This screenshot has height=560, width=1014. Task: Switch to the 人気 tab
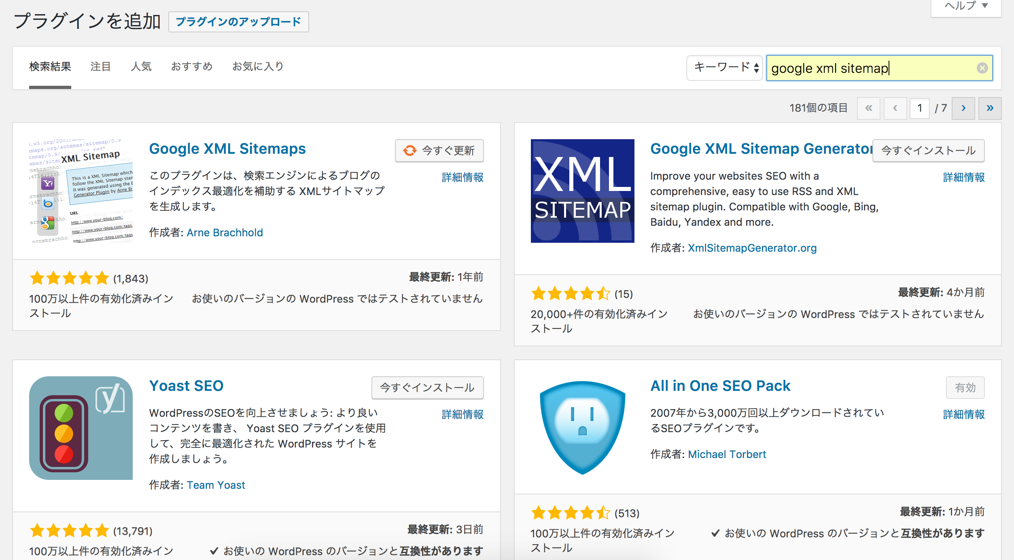(x=141, y=66)
